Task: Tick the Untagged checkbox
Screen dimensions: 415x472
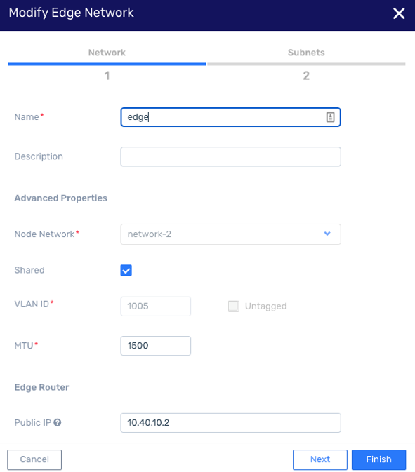Action: 234,306
